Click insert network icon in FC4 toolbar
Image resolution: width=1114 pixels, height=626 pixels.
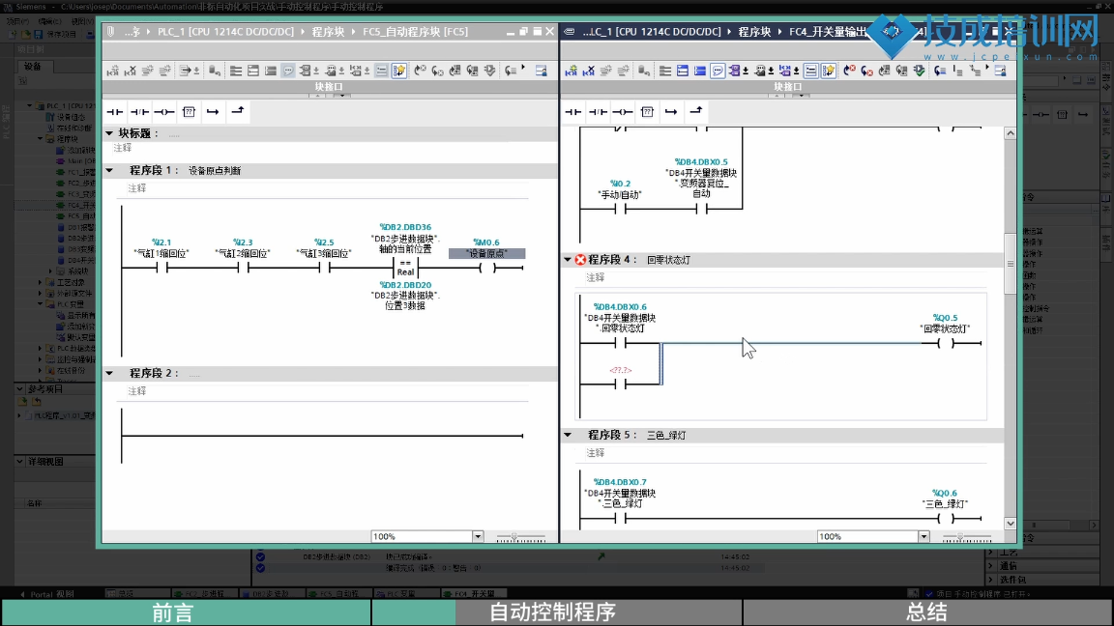tap(572, 71)
